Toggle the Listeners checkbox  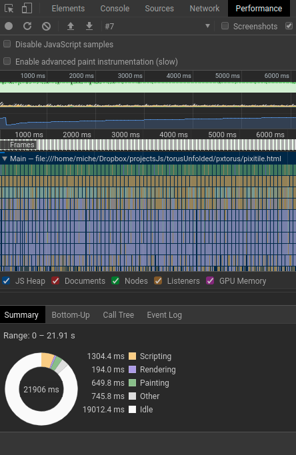158,280
